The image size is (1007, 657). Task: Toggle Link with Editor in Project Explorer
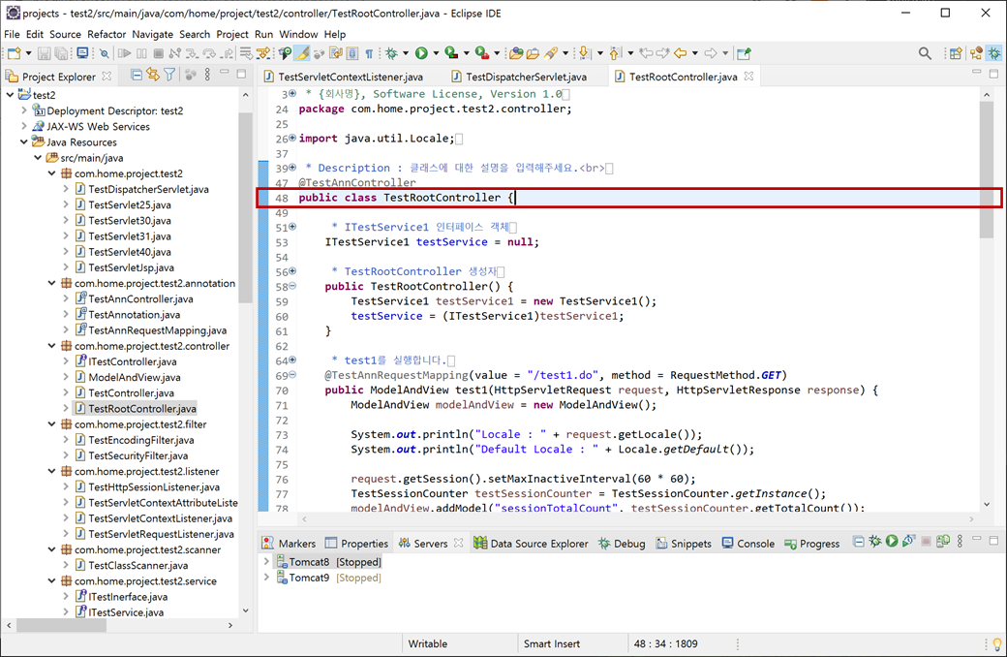pyautogui.click(x=153, y=76)
